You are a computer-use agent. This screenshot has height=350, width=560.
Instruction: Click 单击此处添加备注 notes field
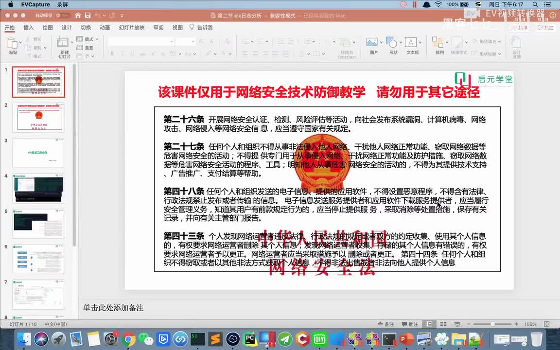(x=114, y=308)
